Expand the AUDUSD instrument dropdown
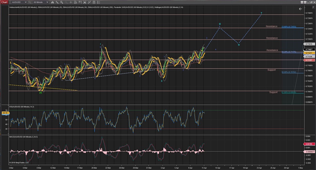The image size is (316, 170). pyautogui.click(x=26, y=2)
